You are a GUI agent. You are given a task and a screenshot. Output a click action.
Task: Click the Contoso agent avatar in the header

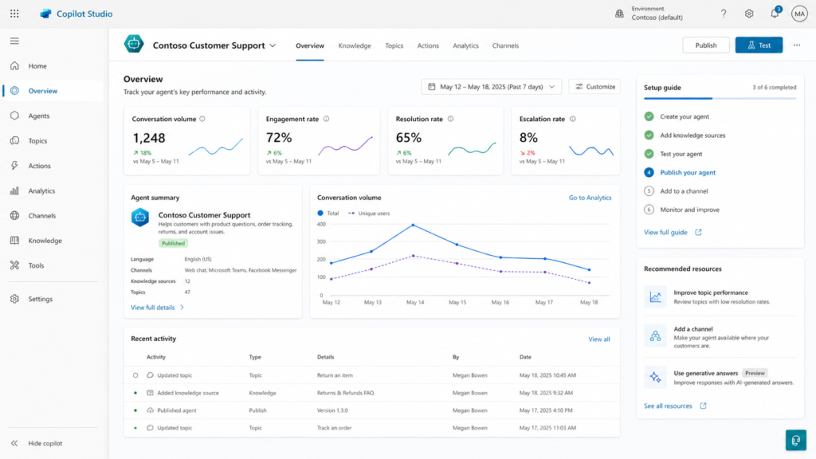click(134, 44)
